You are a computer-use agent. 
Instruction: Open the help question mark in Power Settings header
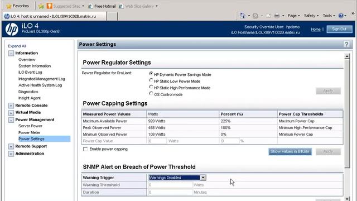[346, 44]
